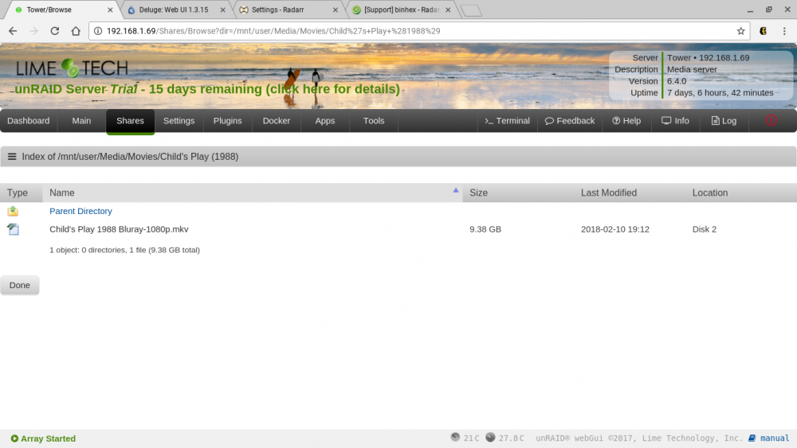Click the Parent Directory folder icon
797x448 pixels.
tap(13, 211)
